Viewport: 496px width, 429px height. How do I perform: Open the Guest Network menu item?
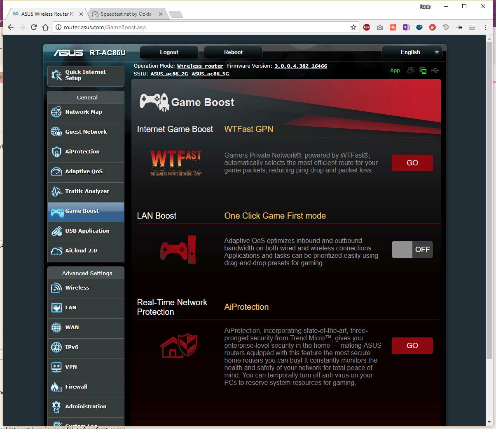tap(86, 132)
